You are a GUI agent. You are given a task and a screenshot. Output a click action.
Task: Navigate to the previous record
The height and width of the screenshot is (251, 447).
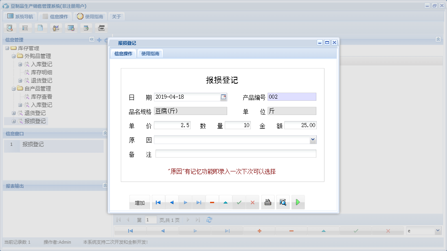(x=171, y=202)
